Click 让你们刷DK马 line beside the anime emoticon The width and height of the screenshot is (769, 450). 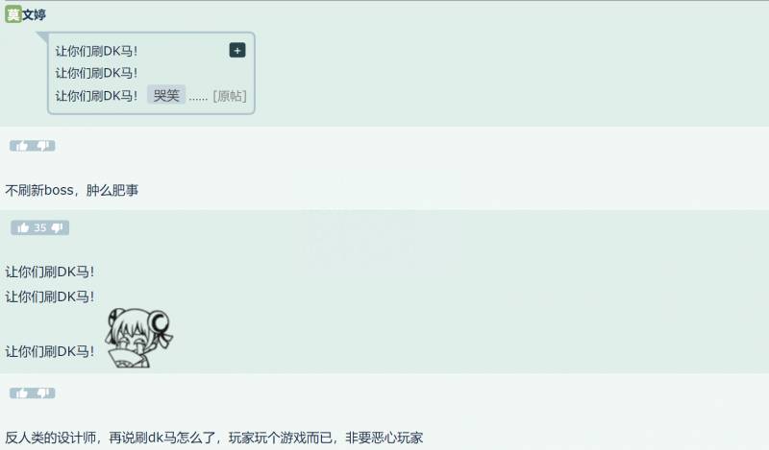coord(50,351)
